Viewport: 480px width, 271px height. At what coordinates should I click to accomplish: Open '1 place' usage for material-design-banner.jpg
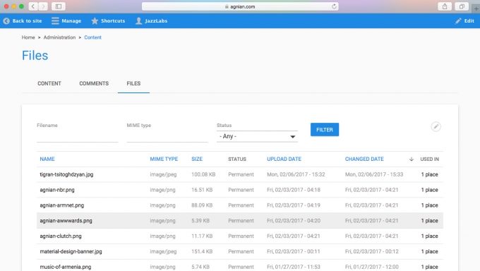429,251
